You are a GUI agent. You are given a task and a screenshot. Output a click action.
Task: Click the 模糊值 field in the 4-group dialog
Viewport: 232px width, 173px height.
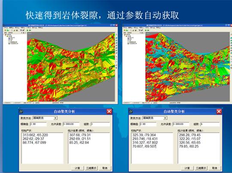148,124
